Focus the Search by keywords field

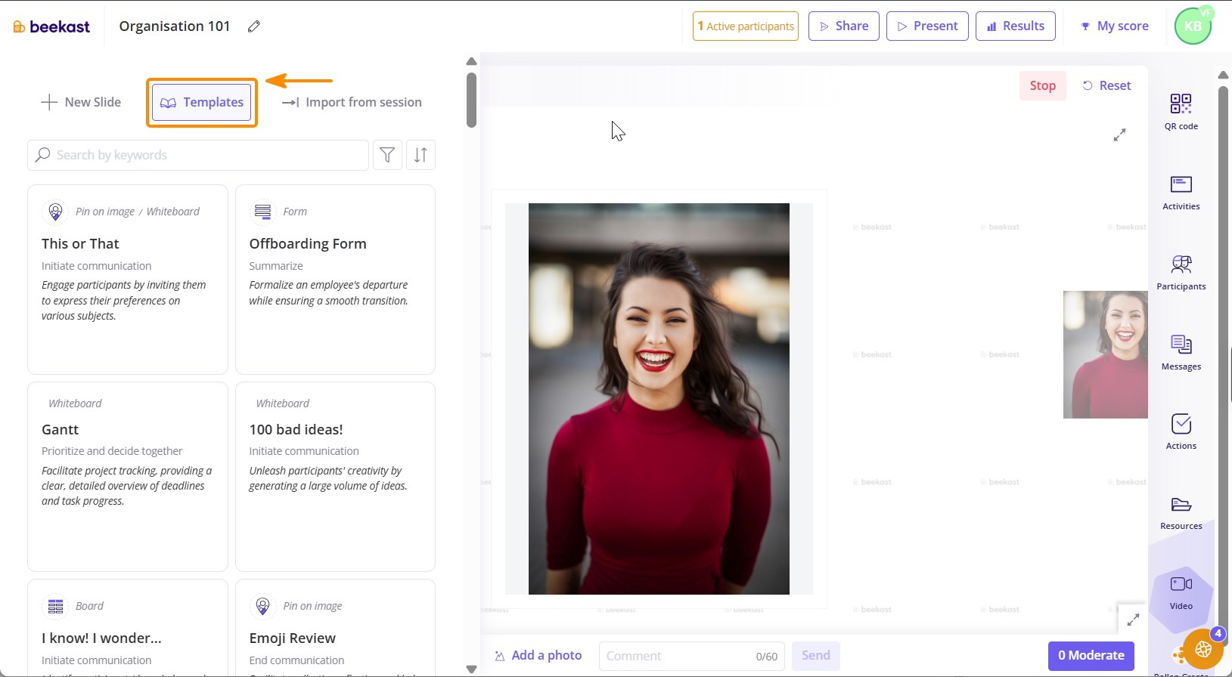click(x=198, y=155)
